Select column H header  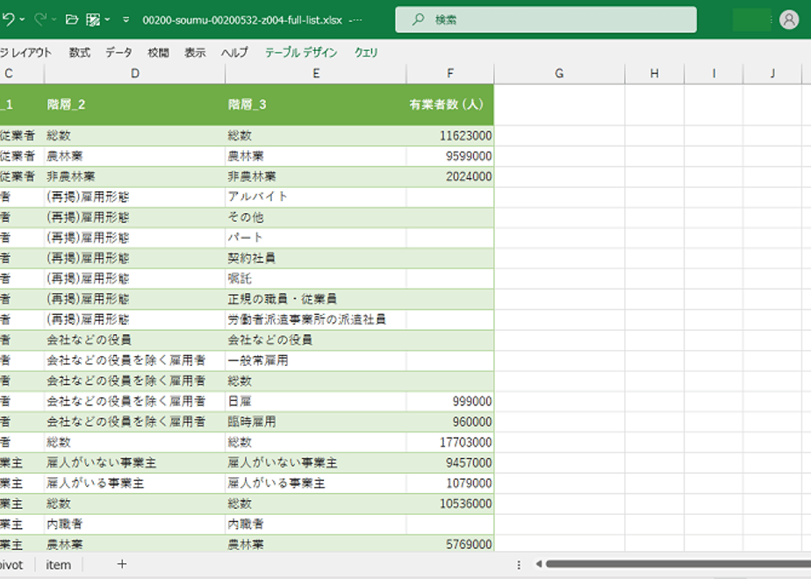pos(654,74)
